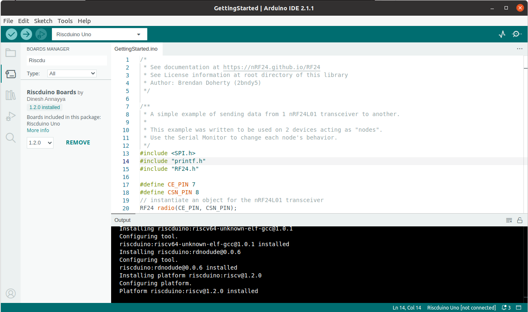Toggle the bottom panel icon in the status bar
The image size is (528, 312).
click(519, 307)
